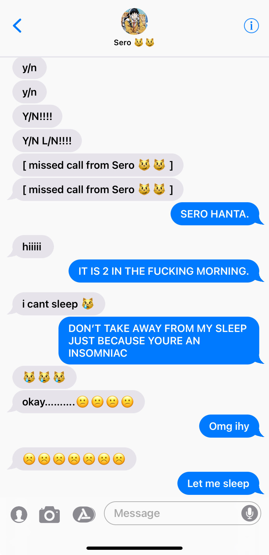Focus the Message text field
This screenshot has height=555, width=269.
[x=182, y=513]
